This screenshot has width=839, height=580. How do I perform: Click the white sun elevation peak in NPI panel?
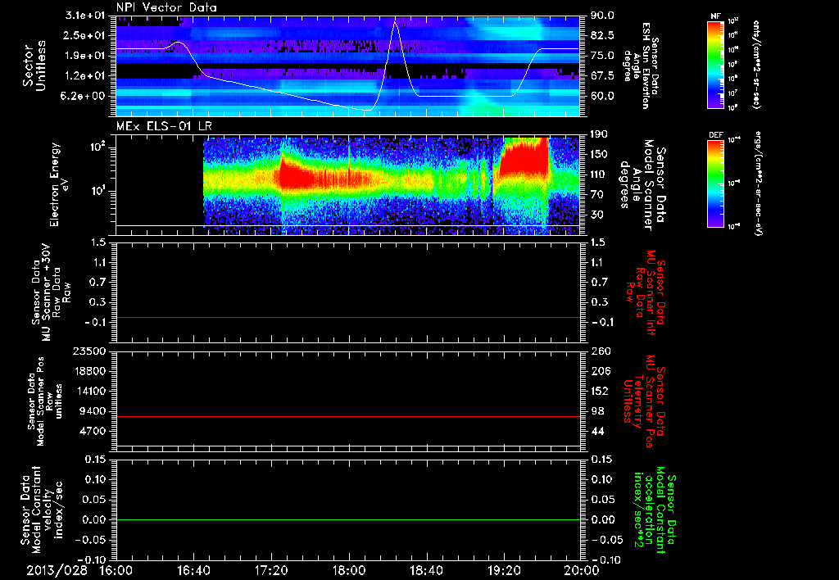tap(396, 22)
